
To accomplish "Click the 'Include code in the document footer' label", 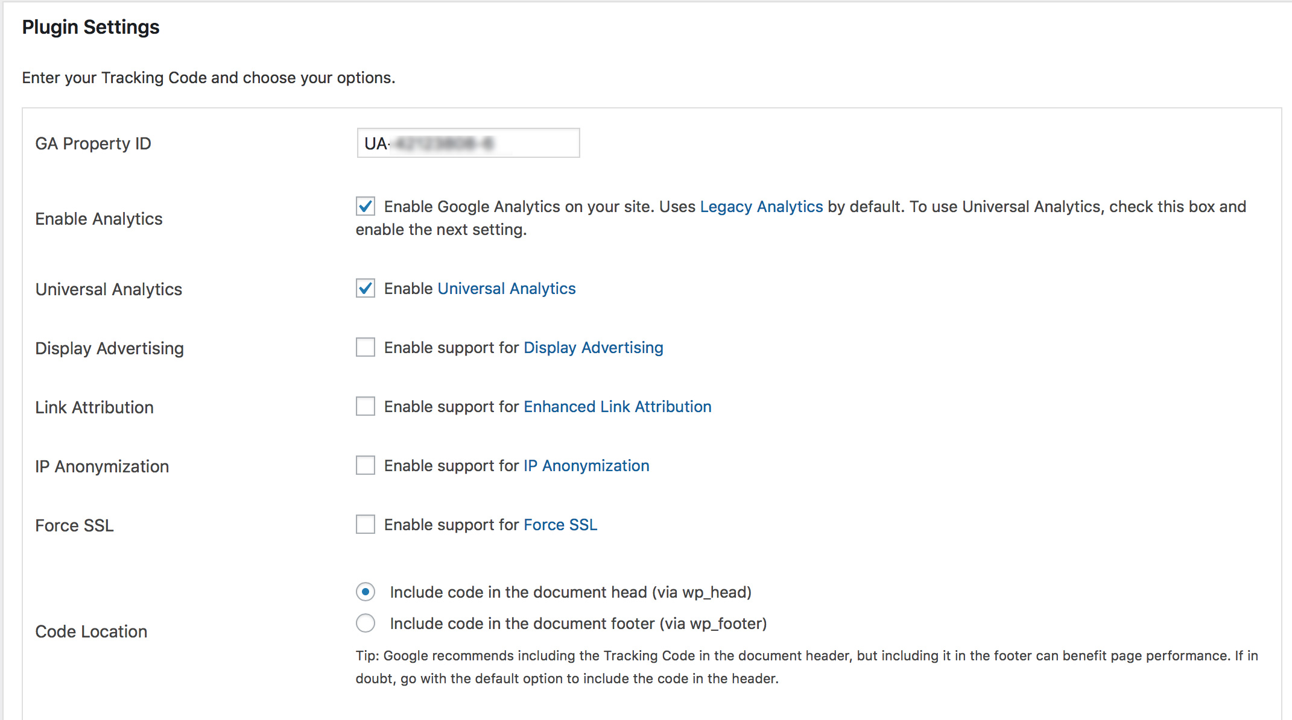I will [x=578, y=624].
